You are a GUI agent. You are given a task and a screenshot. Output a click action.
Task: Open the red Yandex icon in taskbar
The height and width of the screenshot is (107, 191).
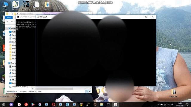tap(26, 104)
